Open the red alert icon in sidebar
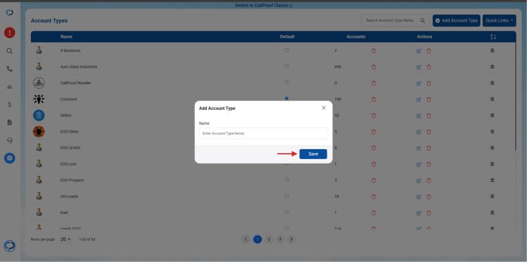Image resolution: width=527 pixels, height=262 pixels. pos(10,33)
